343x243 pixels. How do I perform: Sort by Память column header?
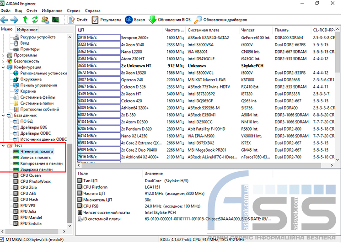pyautogui.click(x=291, y=30)
